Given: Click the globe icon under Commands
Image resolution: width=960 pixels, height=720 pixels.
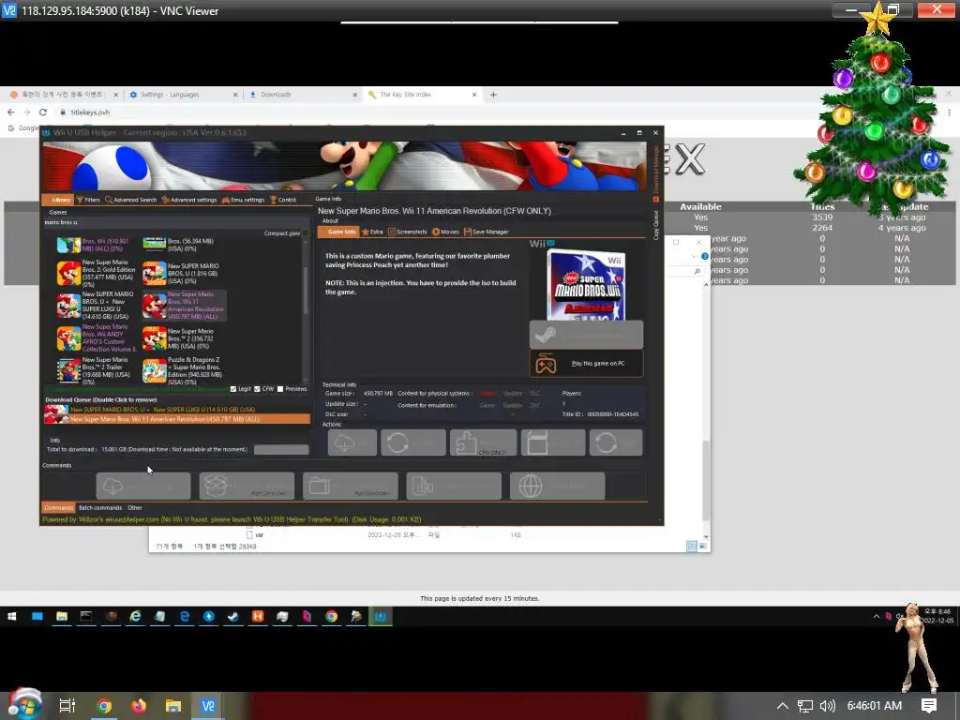Looking at the screenshot, I should (557, 487).
